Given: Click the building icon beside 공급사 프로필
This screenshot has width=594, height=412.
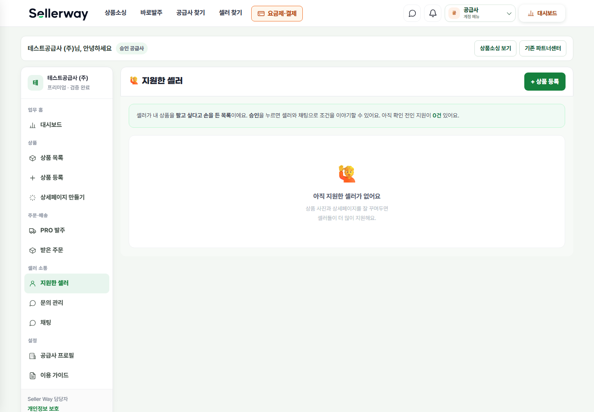Looking at the screenshot, I should 33,356.
